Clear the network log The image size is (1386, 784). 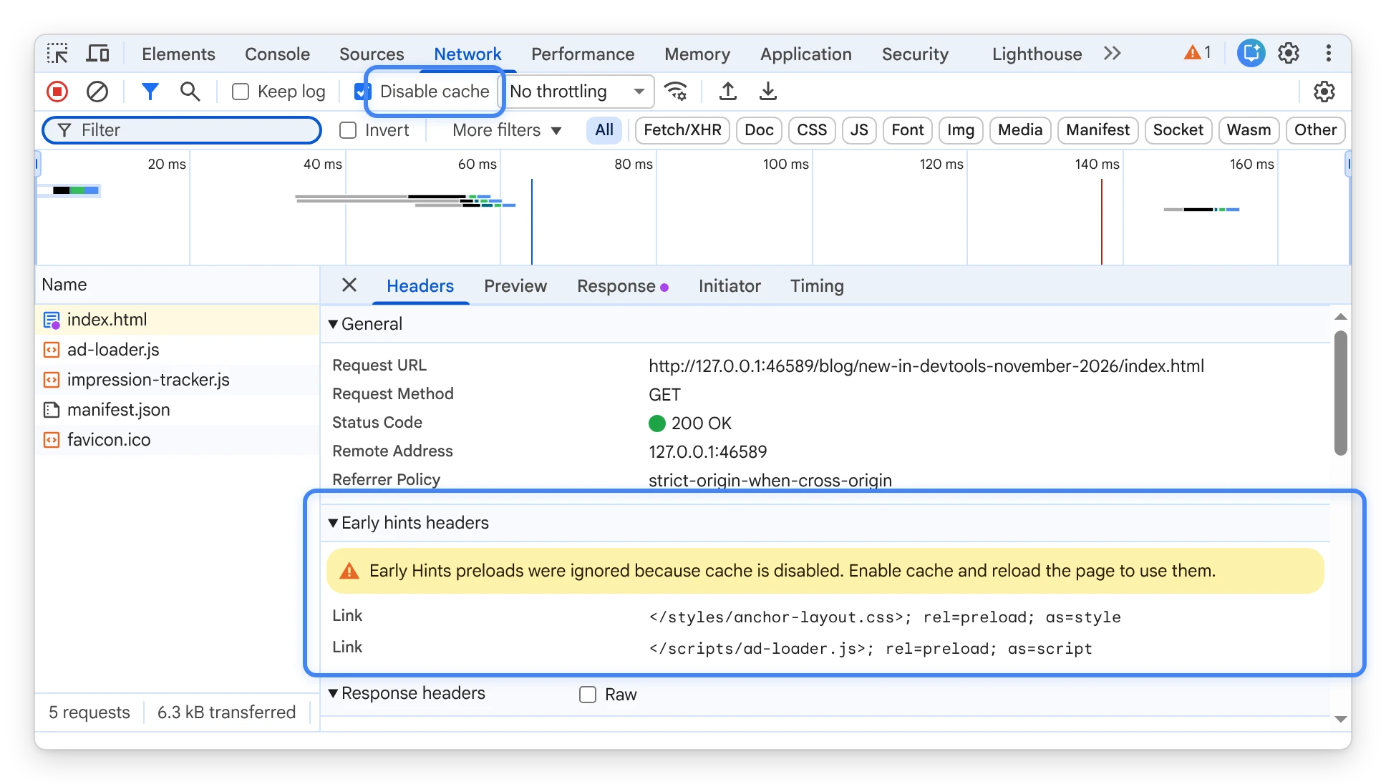click(x=97, y=92)
